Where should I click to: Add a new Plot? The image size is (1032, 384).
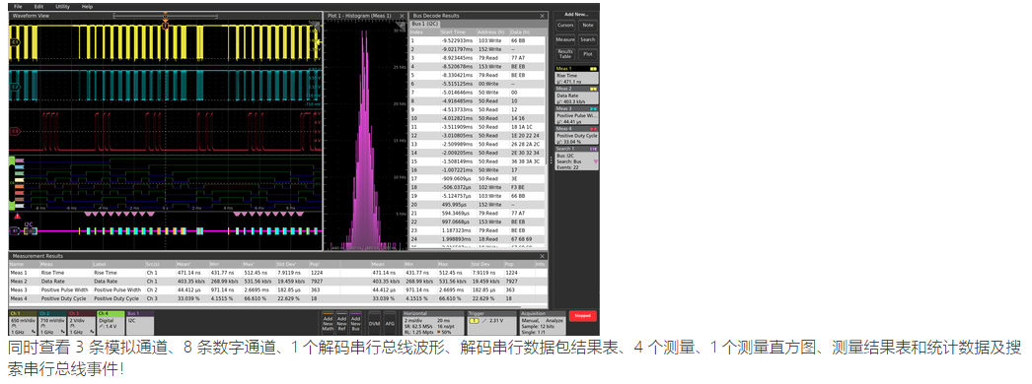point(588,54)
